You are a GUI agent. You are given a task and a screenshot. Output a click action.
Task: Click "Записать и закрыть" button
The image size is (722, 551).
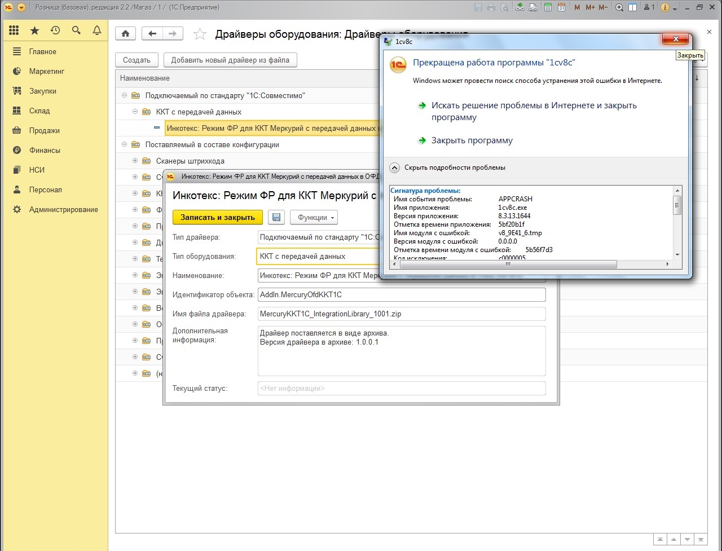pyautogui.click(x=218, y=217)
